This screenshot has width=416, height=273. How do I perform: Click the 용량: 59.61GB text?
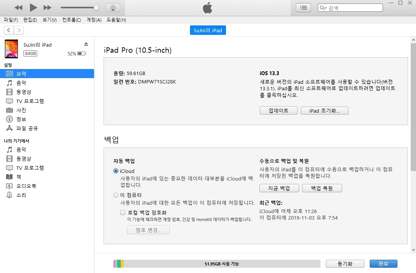point(129,73)
